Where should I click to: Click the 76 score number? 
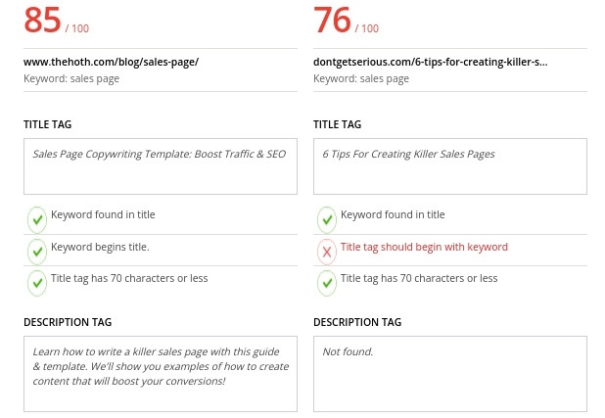point(334,20)
